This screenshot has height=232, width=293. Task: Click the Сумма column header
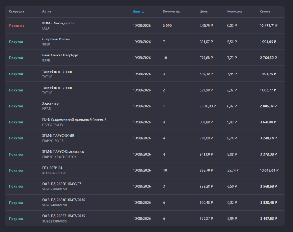265,11
